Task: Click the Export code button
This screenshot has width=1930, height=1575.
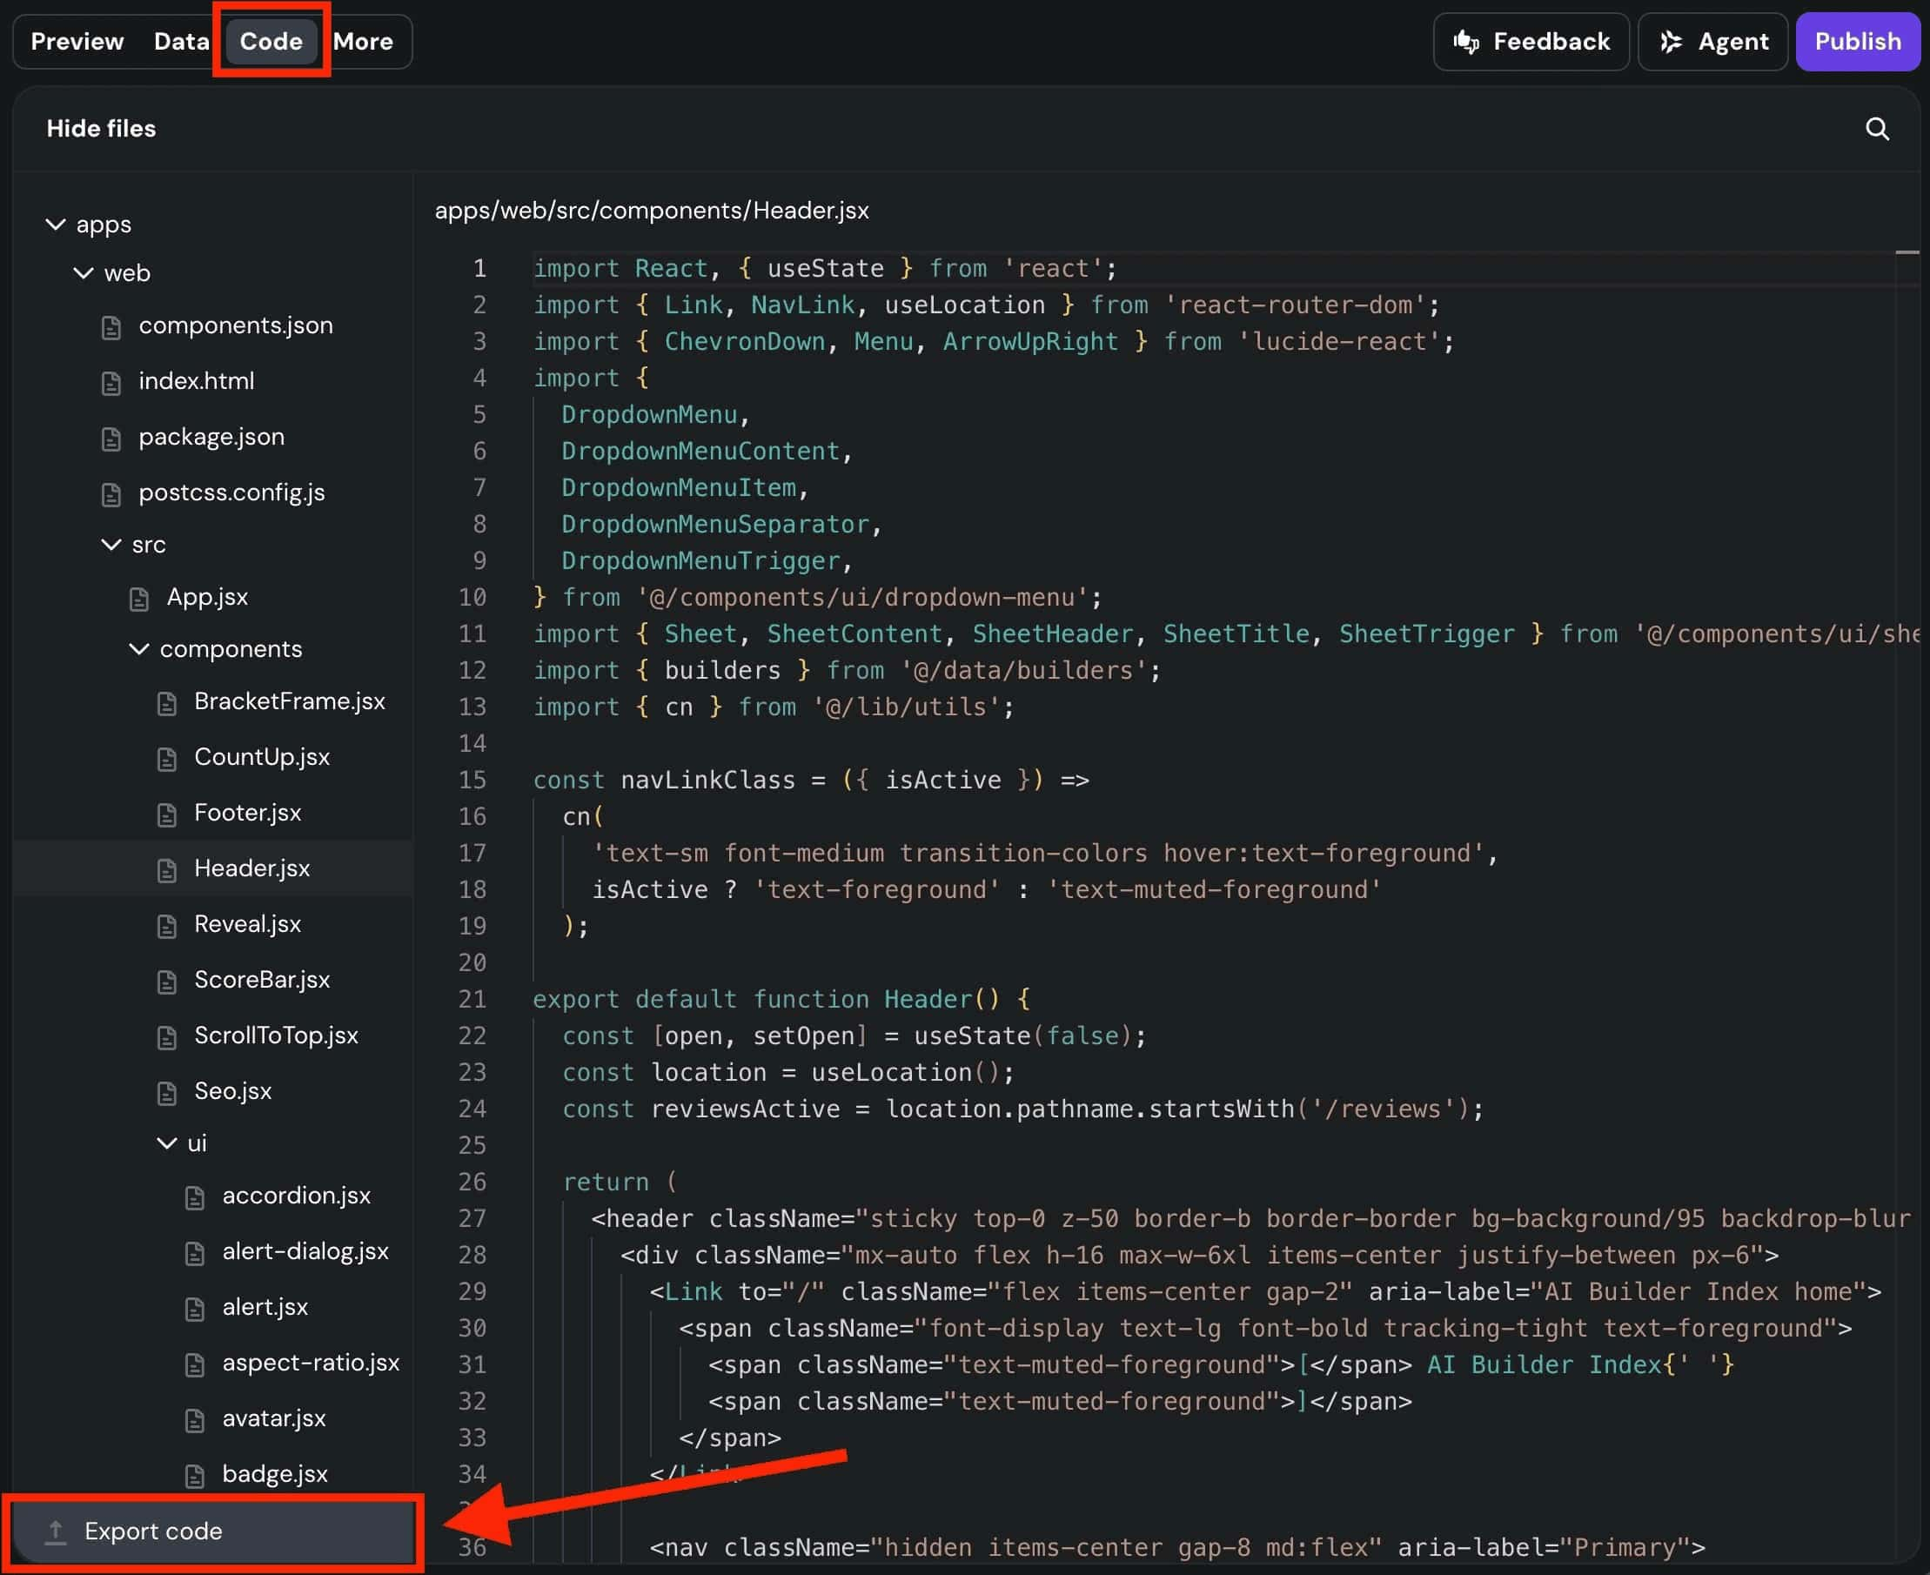Action: [212, 1531]
